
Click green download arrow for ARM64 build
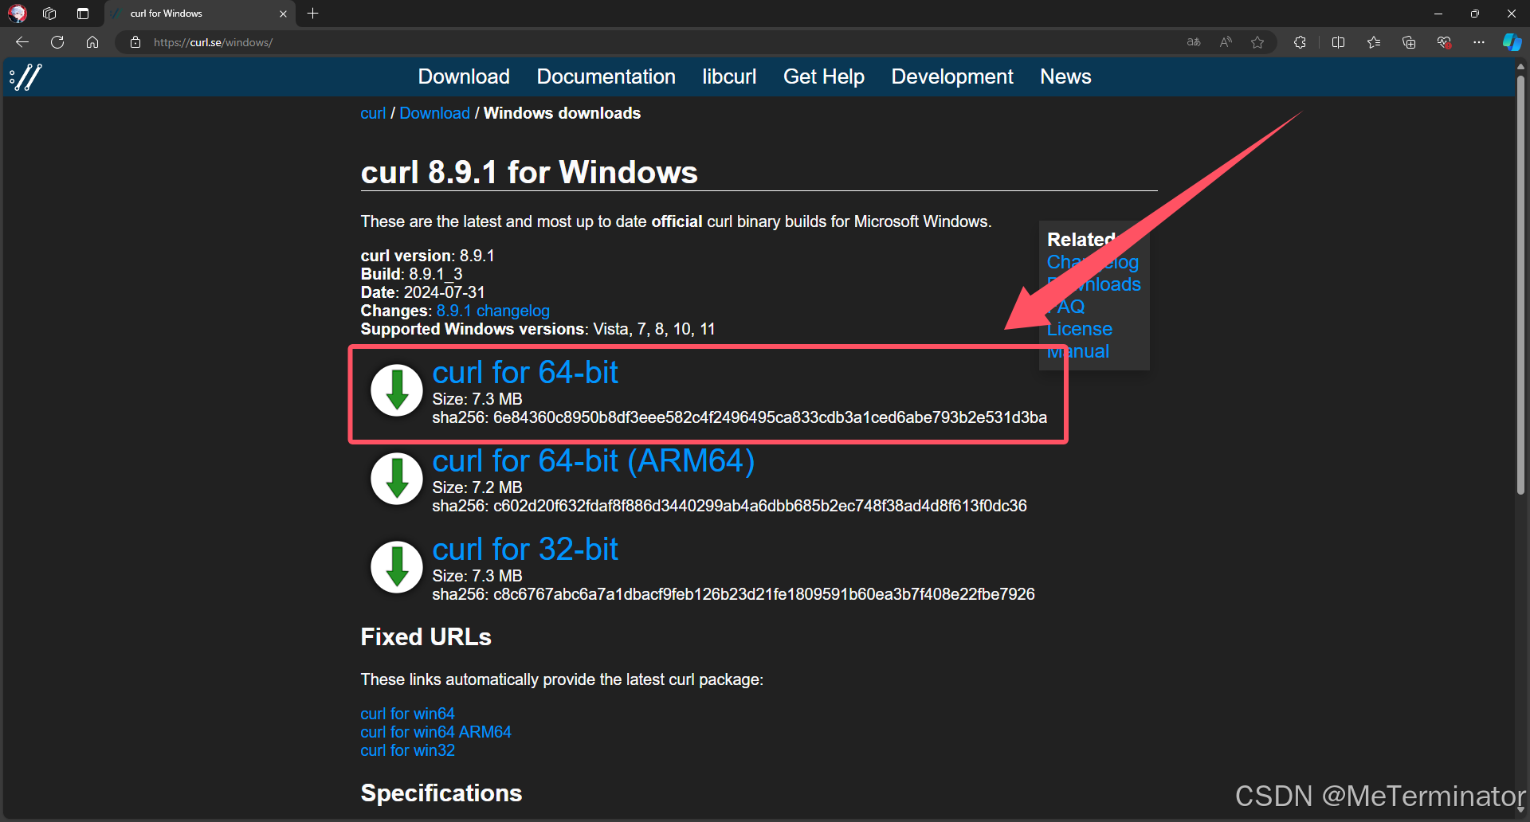pos(396,479)
